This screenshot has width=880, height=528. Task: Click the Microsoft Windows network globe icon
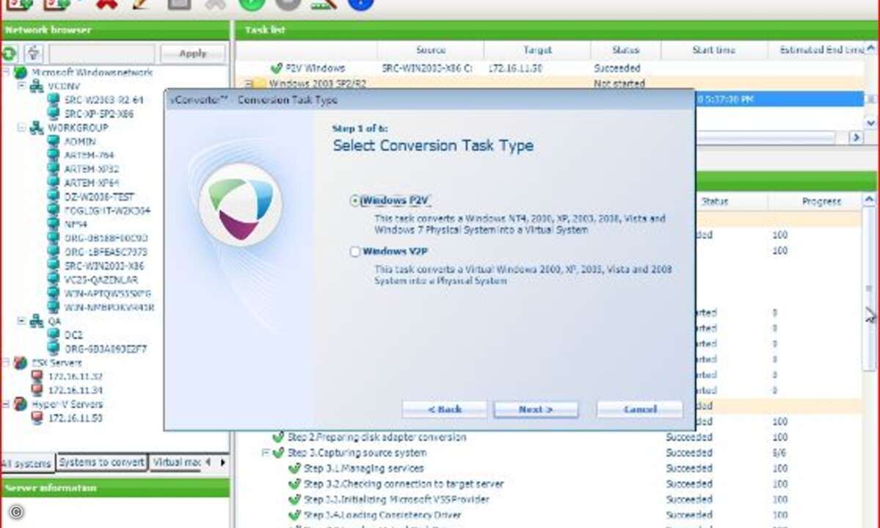click(21, 73)
